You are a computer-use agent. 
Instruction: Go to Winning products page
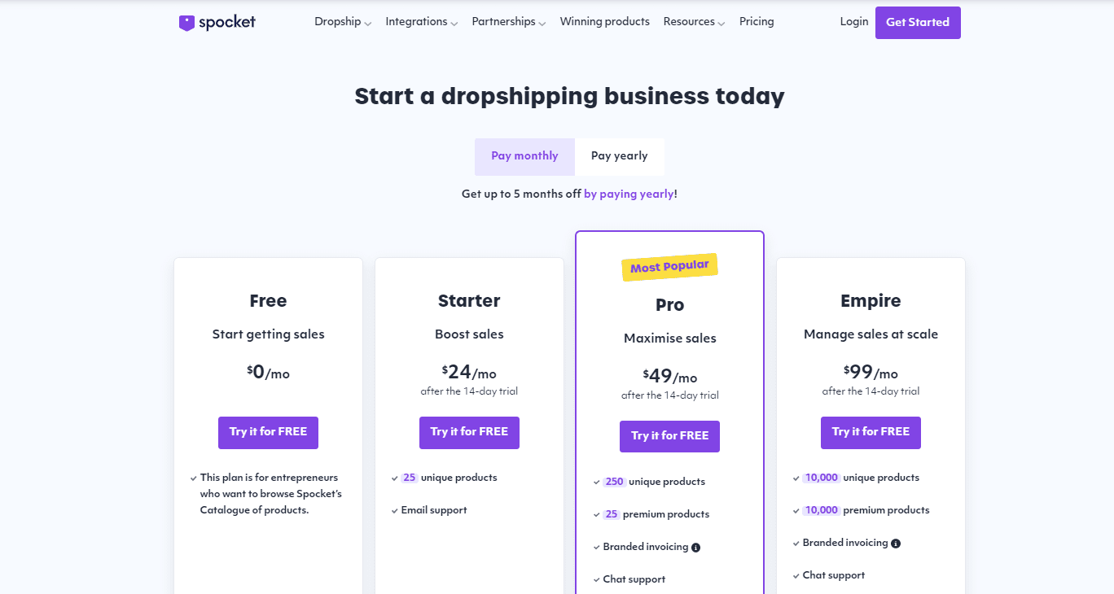pos(604,22)
